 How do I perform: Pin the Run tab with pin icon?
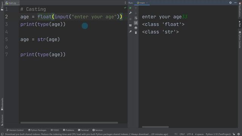pos(130,31)
